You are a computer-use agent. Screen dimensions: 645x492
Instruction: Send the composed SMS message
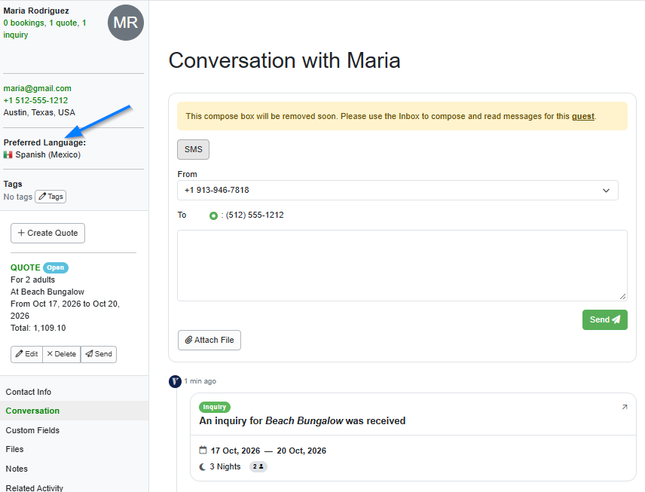click(604, 319)
